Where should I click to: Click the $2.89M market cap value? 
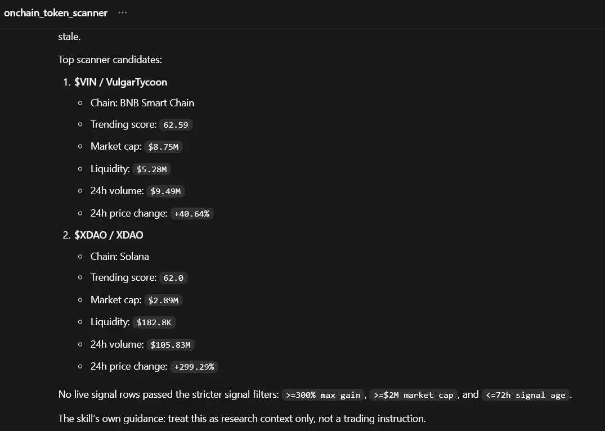coord(163,300)
